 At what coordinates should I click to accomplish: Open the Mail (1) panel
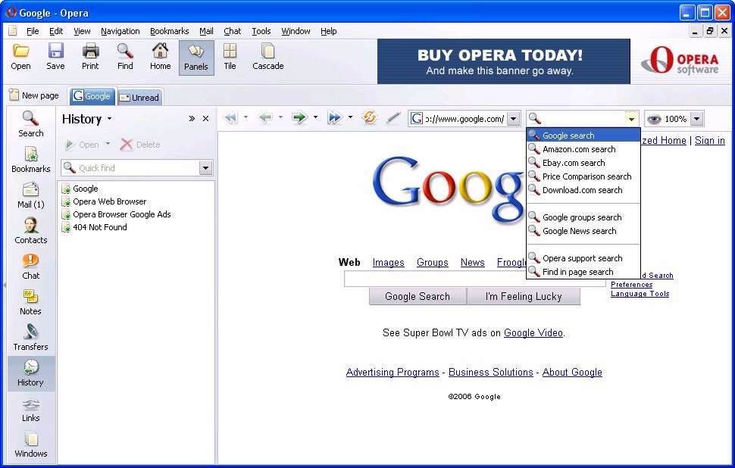[x=31, y=195]
